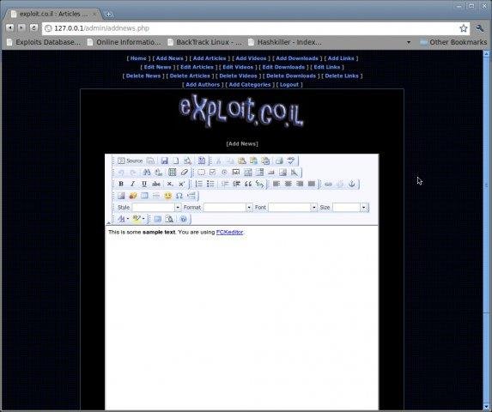Open the Size dropdown
The image size is (492, 412).
349,207
